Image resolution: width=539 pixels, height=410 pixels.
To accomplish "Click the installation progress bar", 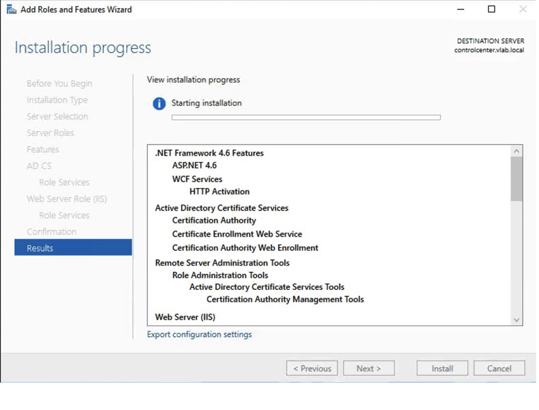I will pyautogui.click(x=306, y=118).
